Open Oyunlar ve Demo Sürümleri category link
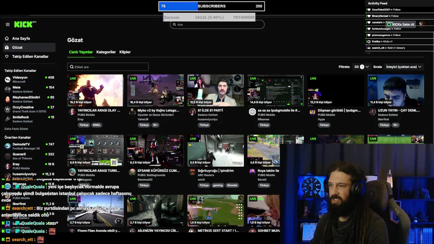The image size is (434, 244). (156, 115)
